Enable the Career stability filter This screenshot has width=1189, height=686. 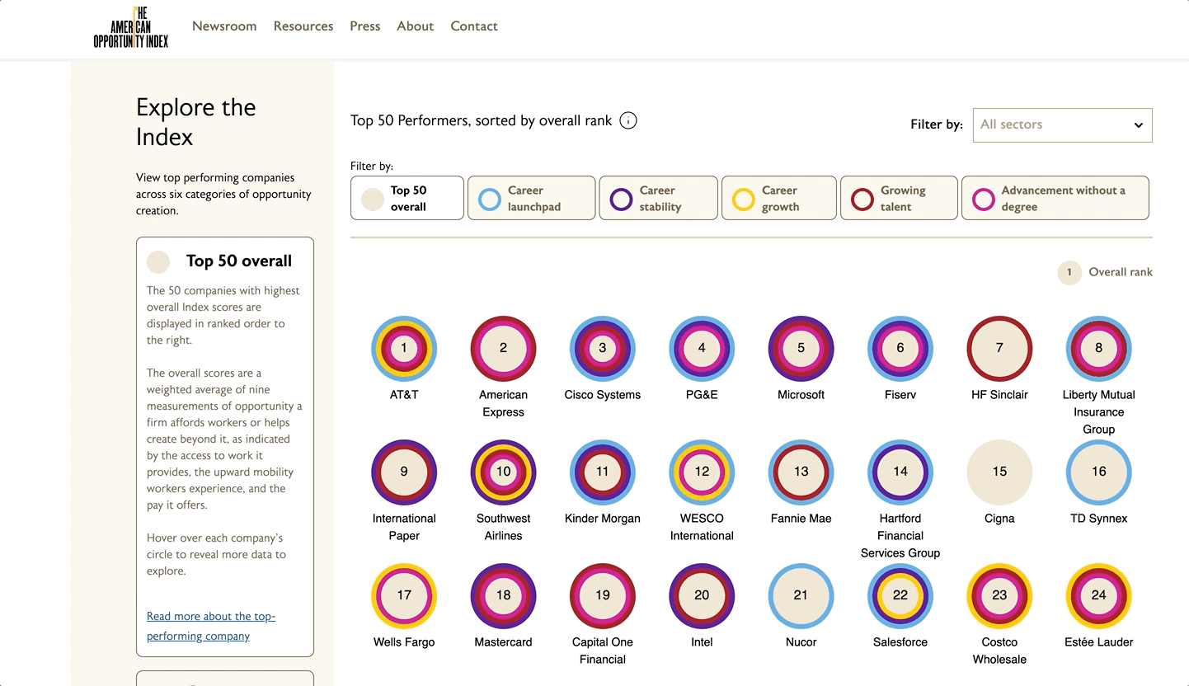coord(658,199)
